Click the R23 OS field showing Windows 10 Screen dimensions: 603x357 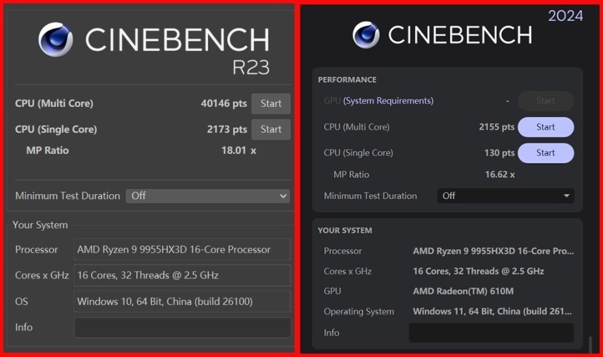click(x=182, y=302)
